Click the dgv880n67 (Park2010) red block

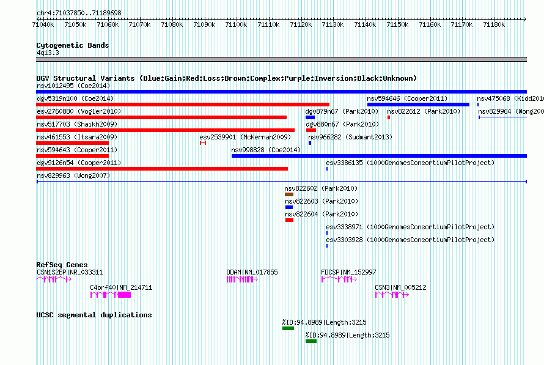(311, 130)
